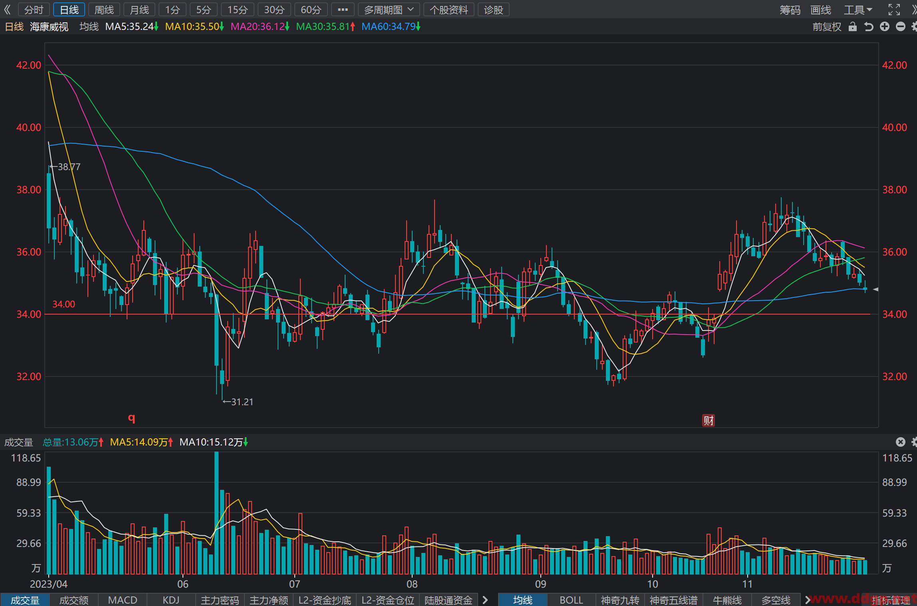917x606 pixels.
Task: Zoom in with the plus circle icon
Action: click(x=885, y=27)
